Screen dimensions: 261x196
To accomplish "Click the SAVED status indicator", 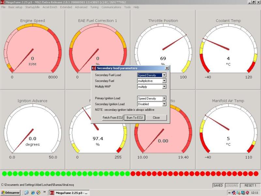I will tap(218, 185).
